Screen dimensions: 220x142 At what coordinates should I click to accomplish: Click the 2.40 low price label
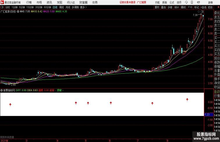pyautogui.click(x=13, y=85)
